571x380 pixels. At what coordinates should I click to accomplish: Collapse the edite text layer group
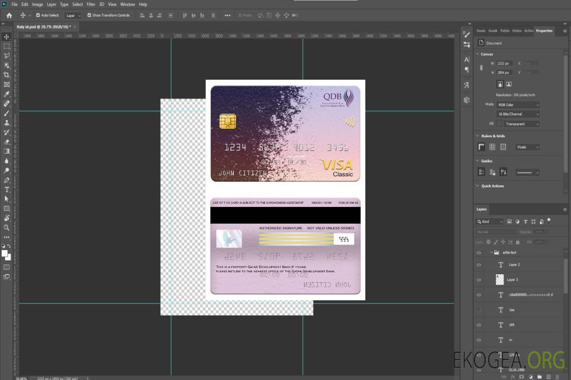click(x=491, y=252)
